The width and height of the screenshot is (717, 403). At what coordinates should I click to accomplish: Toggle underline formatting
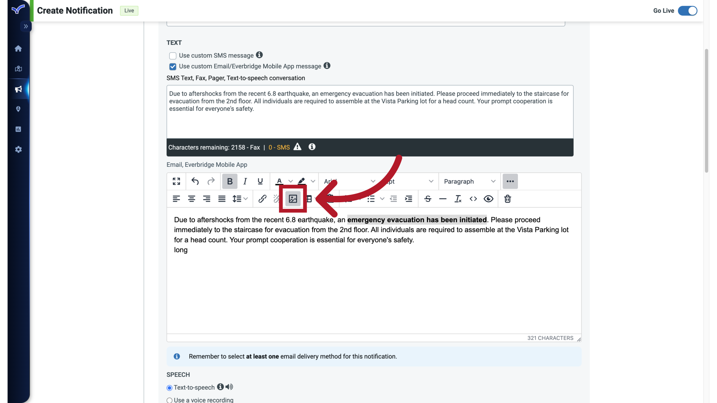coord(260,181)
